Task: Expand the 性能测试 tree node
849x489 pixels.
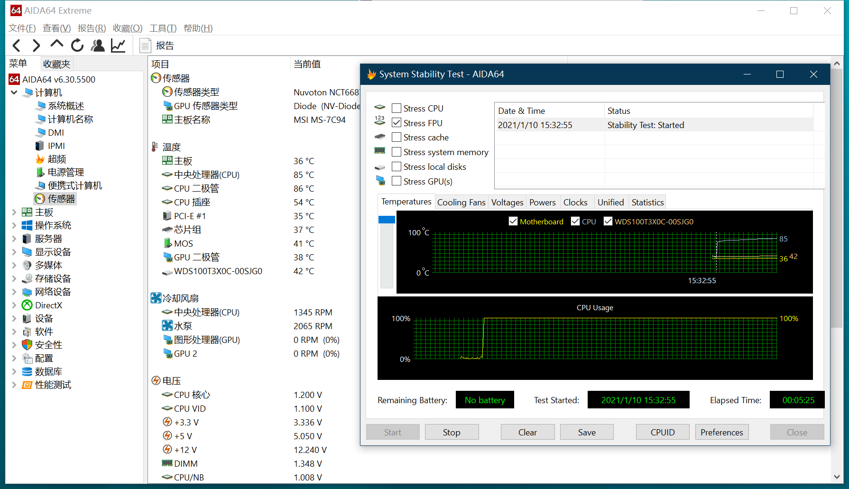Action: coord(14,385)
